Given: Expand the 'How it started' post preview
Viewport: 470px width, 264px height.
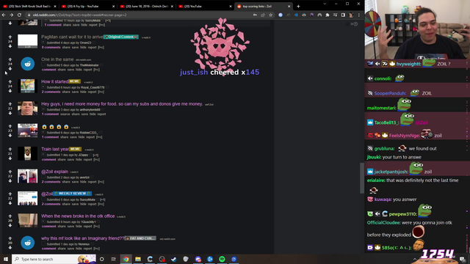Looking at the screenshot, I should tap(43, 87).
